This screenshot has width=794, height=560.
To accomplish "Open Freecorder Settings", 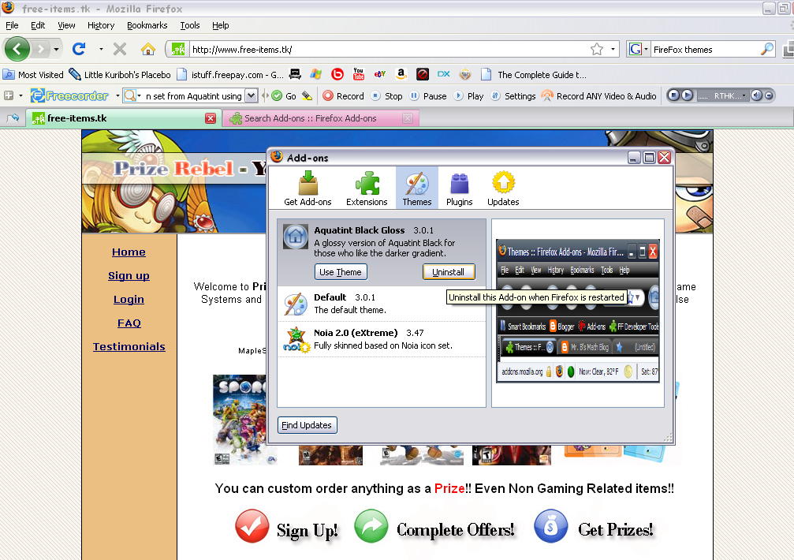I will (x=495, y=95).
